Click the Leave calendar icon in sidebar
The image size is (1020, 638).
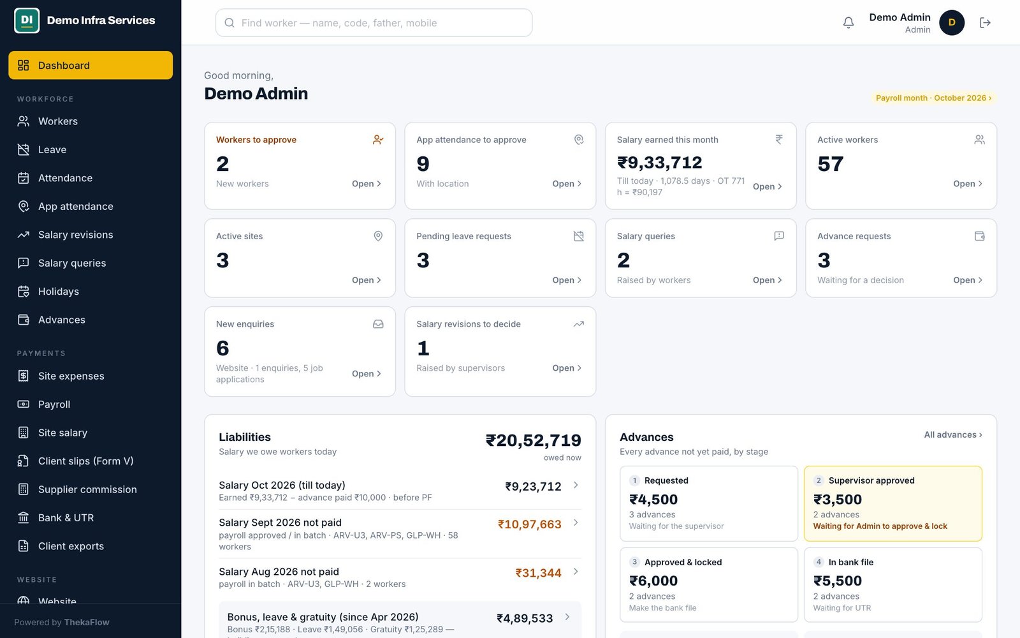pyautogui.click(x=24, y=149)
